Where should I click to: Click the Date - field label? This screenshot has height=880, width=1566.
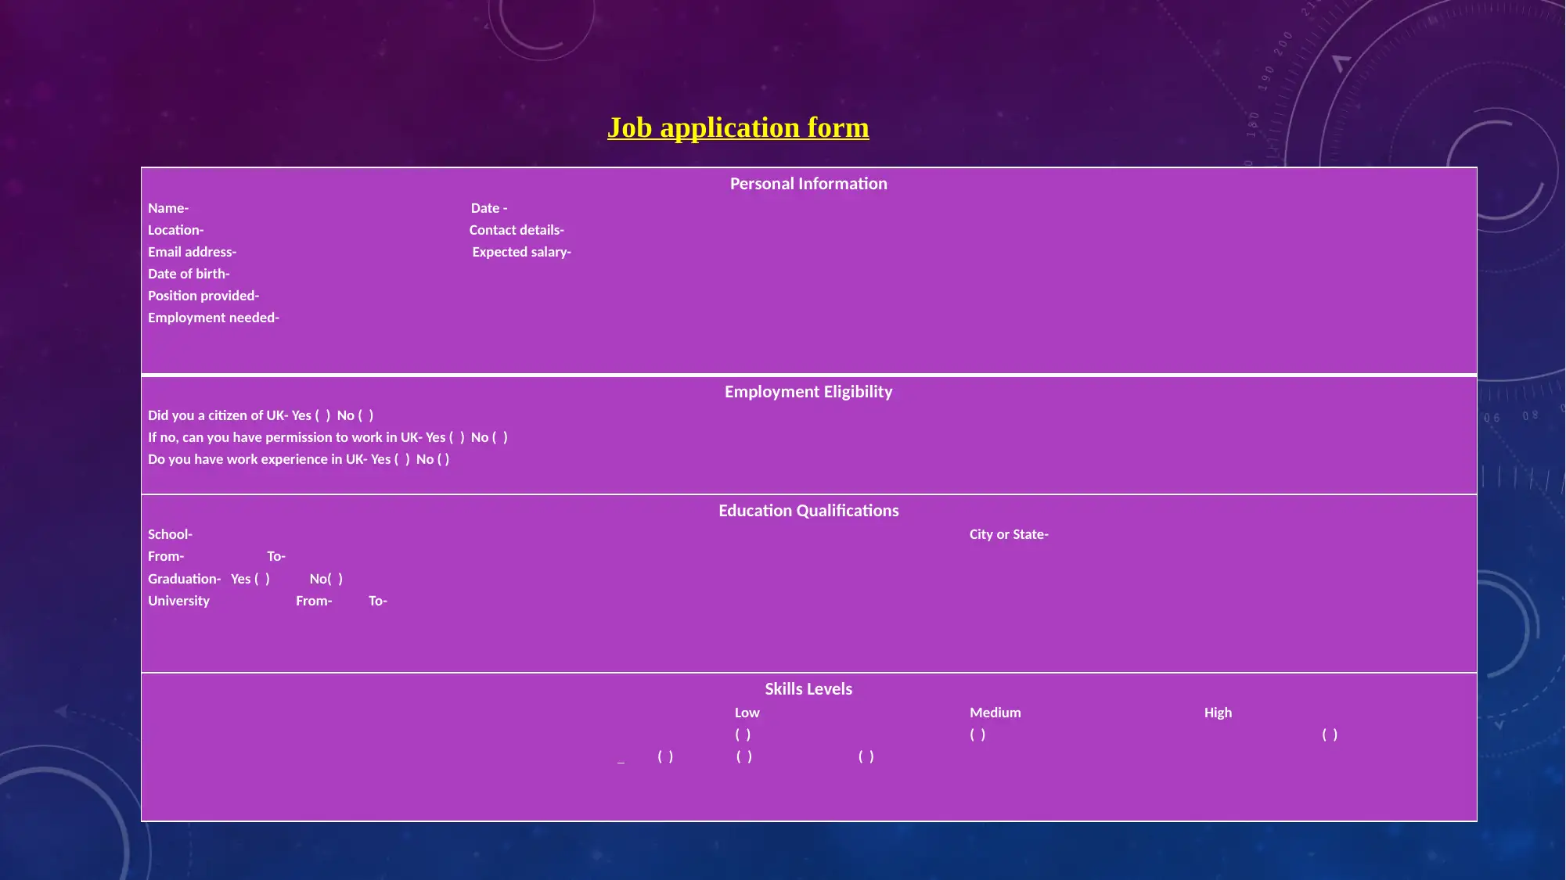(489, 208)
